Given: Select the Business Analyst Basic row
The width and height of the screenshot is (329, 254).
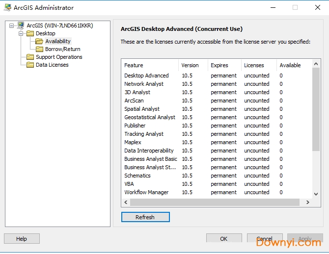Looking at the screenshot, I should 217,159.
